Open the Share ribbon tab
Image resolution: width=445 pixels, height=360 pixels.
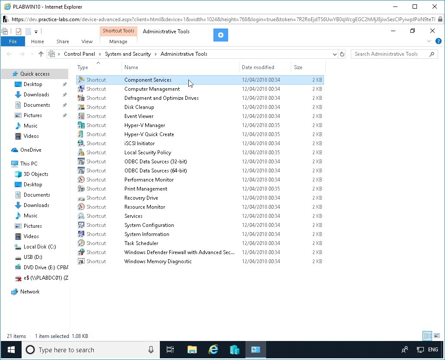pyautogui.click(x=63, y=41)
